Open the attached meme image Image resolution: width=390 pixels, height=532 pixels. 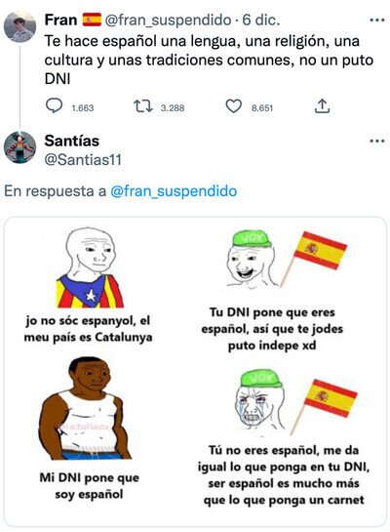[x=195, y=372]
